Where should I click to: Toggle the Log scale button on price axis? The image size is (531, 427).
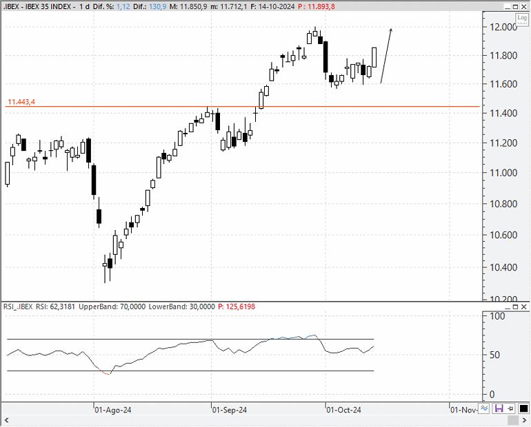point(522,19)
